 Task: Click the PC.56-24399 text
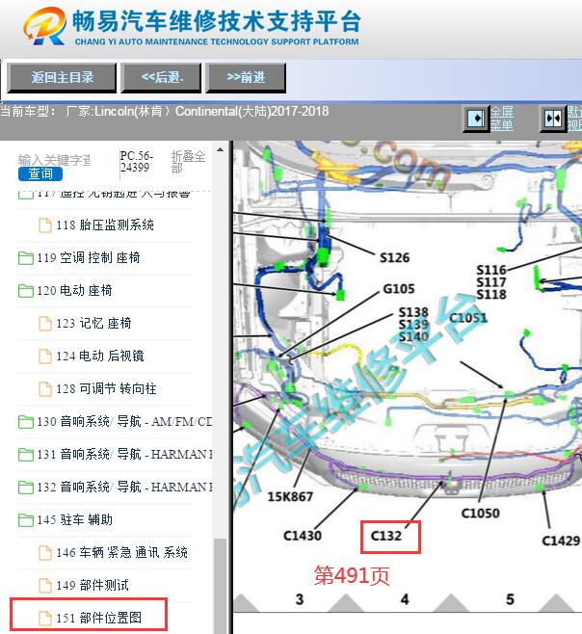(136, 161)
